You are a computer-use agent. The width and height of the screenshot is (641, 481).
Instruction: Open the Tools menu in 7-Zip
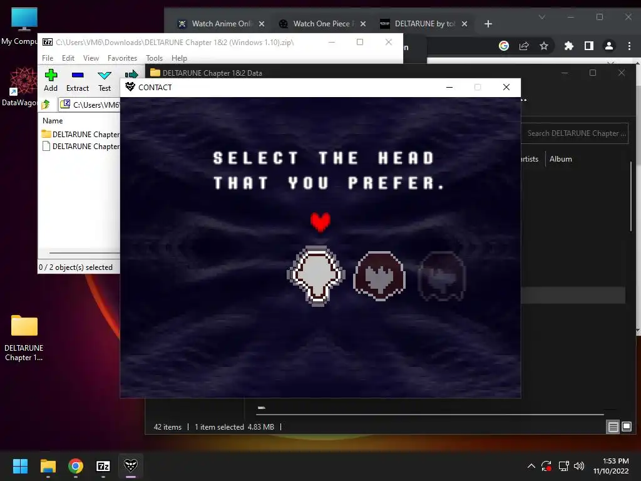[154, 58]
